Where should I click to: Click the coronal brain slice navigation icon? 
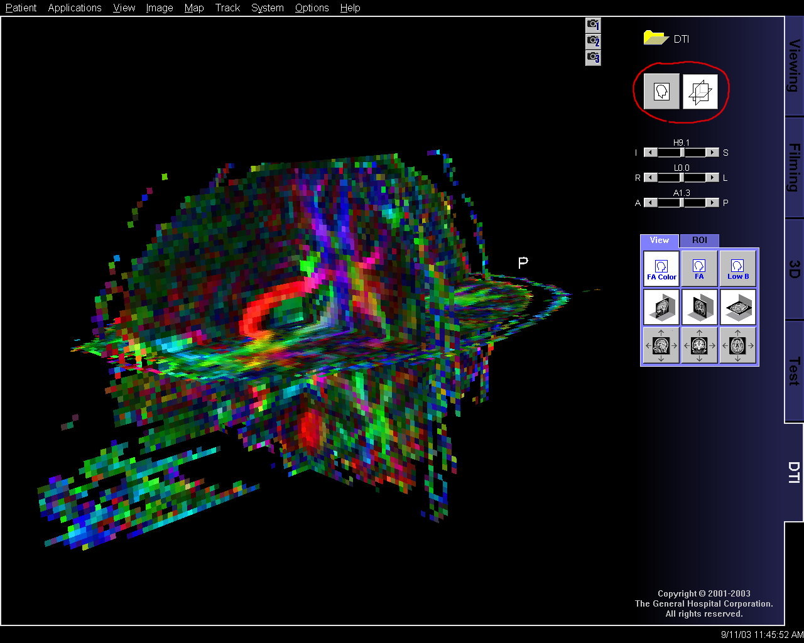click(699, 345)
